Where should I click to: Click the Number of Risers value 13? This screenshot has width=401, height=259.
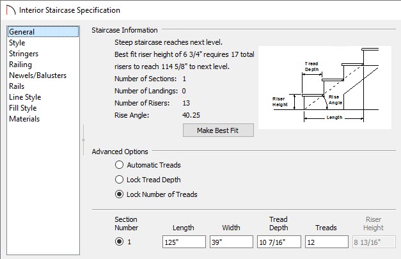186,103
